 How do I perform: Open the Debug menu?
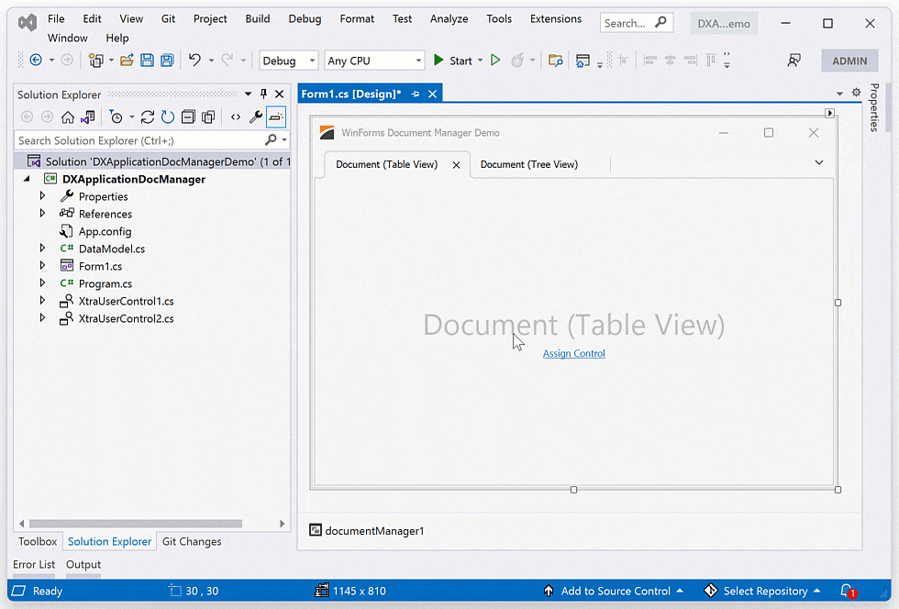[x=305, y=18]
